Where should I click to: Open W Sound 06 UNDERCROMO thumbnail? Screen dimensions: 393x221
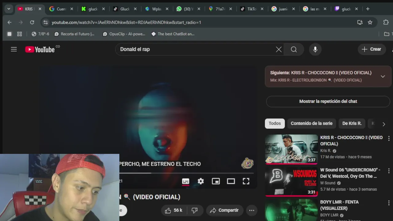(291, 181)
